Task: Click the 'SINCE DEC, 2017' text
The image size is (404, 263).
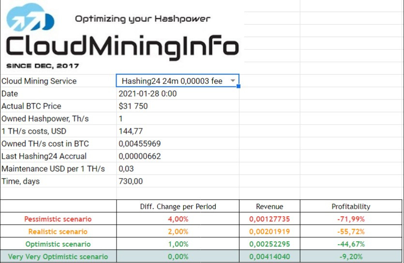Action: [x=43, y=66]
